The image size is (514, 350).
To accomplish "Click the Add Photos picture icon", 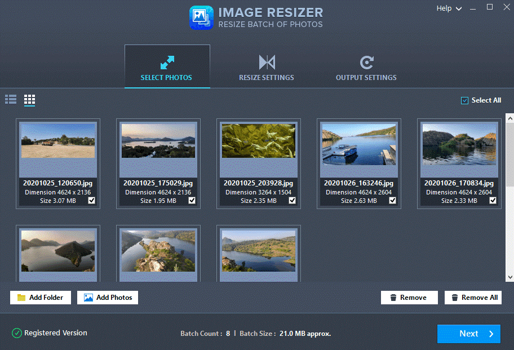I will point(89,297).
